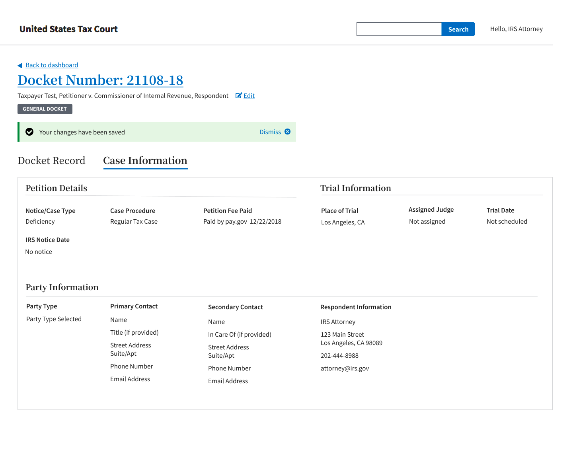Image resolution: width=573 pixels, height=466 pixels.
Task: Click the Edit link for case caption
Action: pos(249,96)
